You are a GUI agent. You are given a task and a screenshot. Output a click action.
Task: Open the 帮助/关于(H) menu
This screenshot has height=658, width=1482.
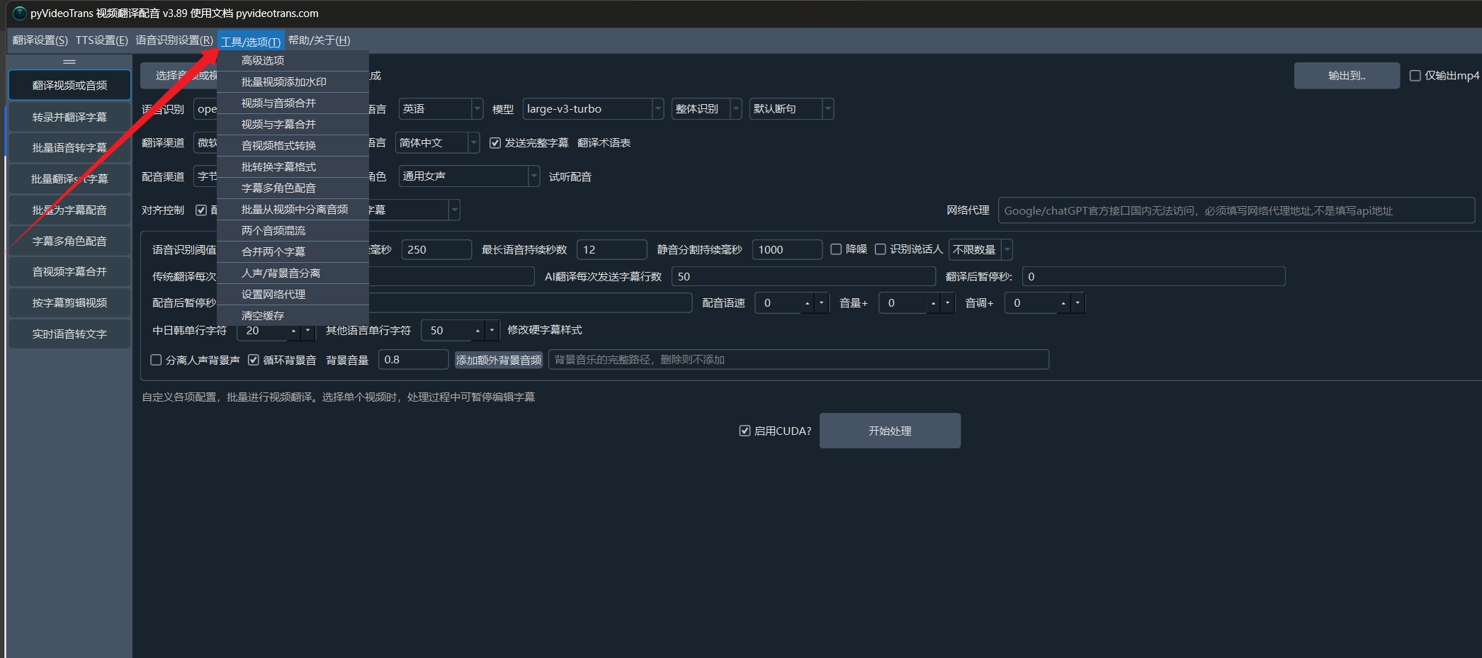319,40
